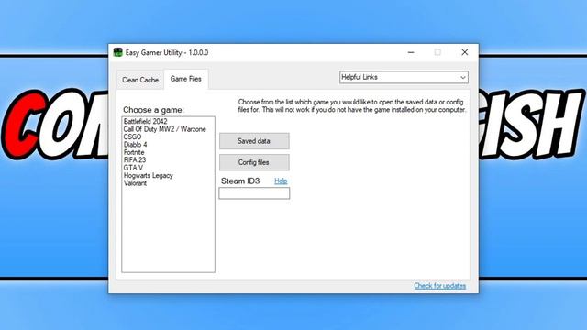Switch to the Clean Cache tab
The width and height of the screenshot is (587, 330).
click(140, 80)
